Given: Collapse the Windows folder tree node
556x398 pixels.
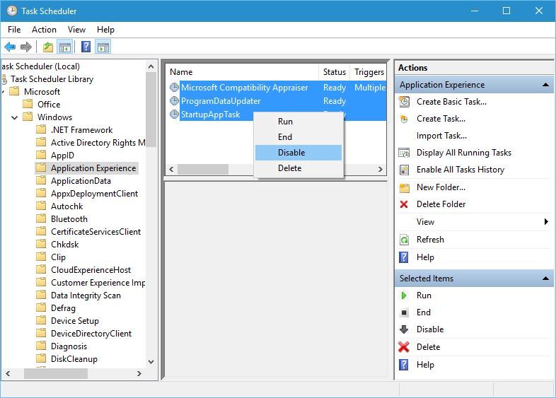Looking at the screenshot, I should coord(15,117).
